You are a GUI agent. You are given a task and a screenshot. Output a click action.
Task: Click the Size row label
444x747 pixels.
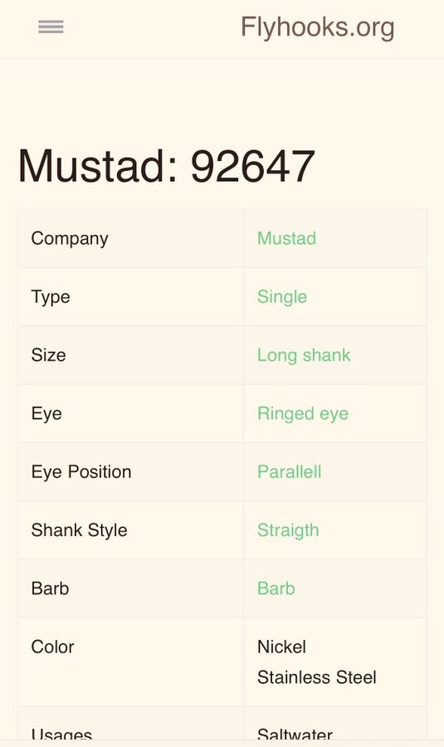point(49,355)
